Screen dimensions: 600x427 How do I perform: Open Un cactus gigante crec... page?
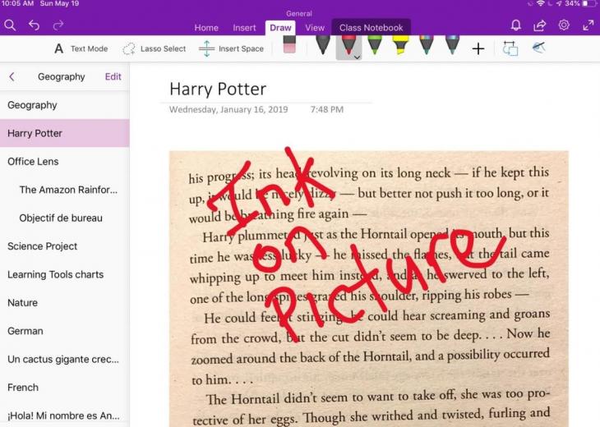(x=65, y=360)
